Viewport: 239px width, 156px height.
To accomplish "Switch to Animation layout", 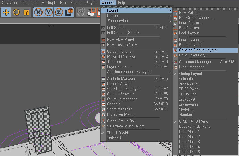I will tap(205, 79).
